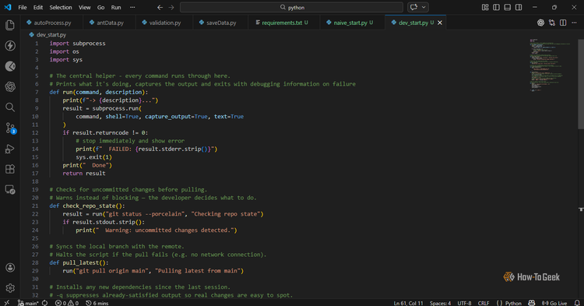Click the OpenAI icon in editor actions
Image resolution: width=584 pixels, height=306 pixels.
[x=540, y=23]
